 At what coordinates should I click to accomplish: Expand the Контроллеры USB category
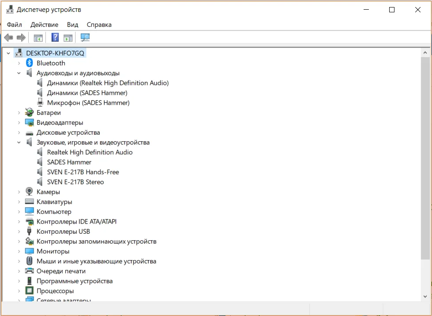(19, 231)
